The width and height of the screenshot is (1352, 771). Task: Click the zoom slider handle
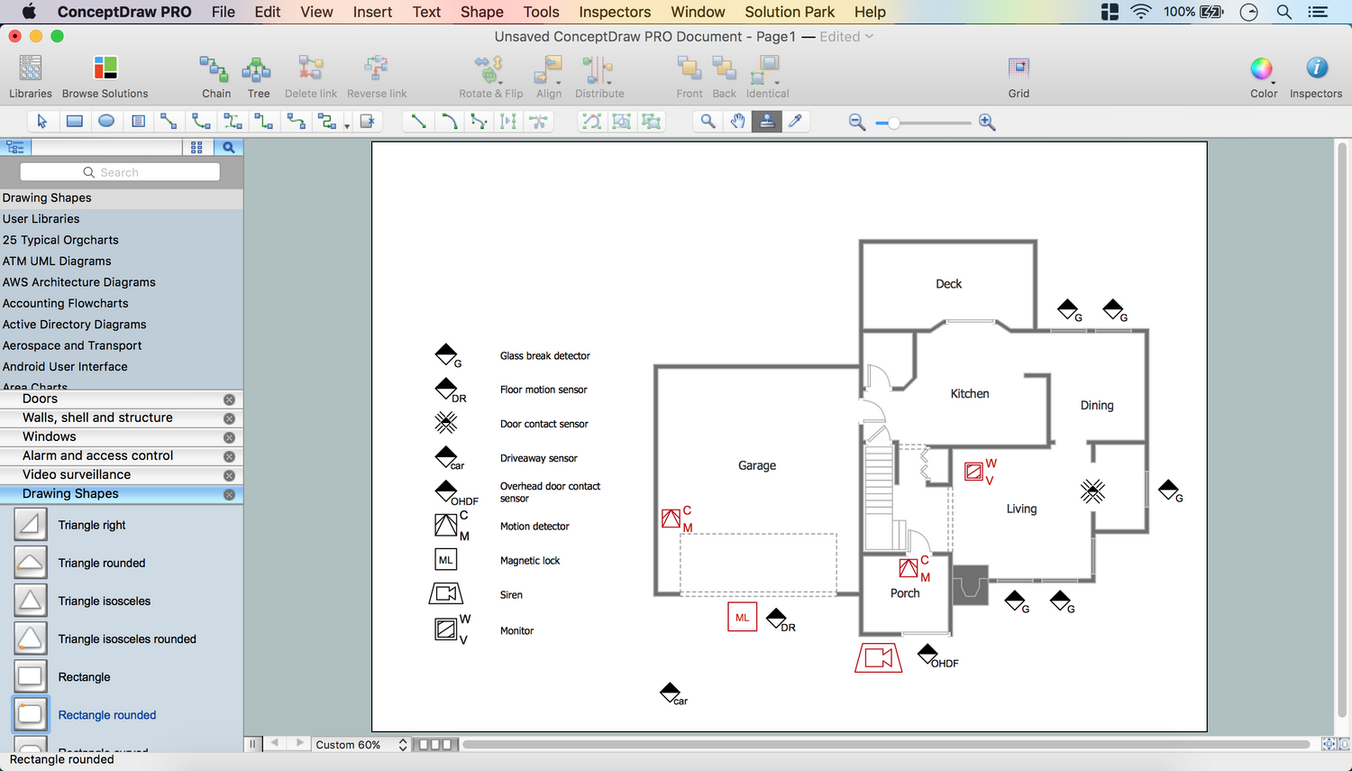[893, 123]
